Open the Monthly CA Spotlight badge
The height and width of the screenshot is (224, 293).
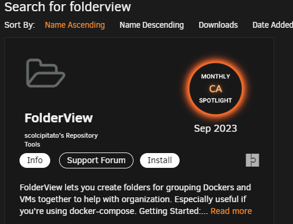click(x=216, y=89)
